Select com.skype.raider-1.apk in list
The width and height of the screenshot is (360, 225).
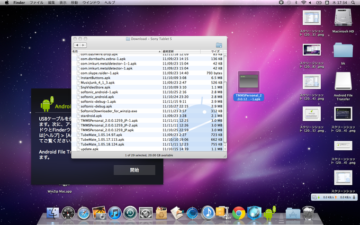point(147,73)
